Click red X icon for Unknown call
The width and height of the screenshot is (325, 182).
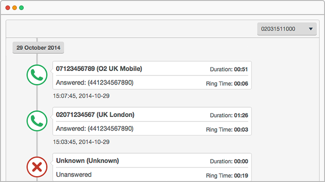37,167
